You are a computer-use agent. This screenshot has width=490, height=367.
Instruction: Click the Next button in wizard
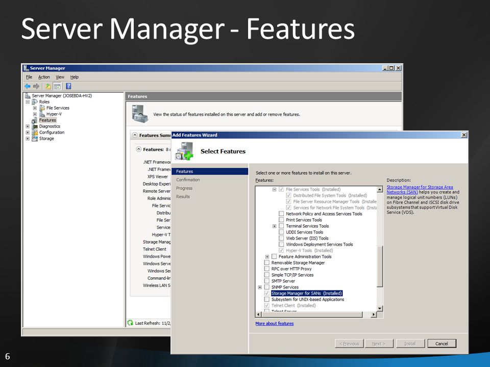coord(378,344)
